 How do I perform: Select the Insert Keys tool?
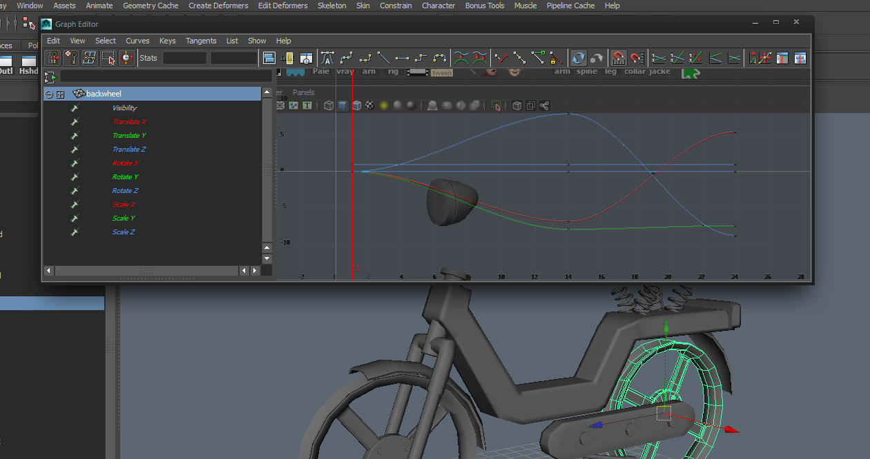point(72,58)
